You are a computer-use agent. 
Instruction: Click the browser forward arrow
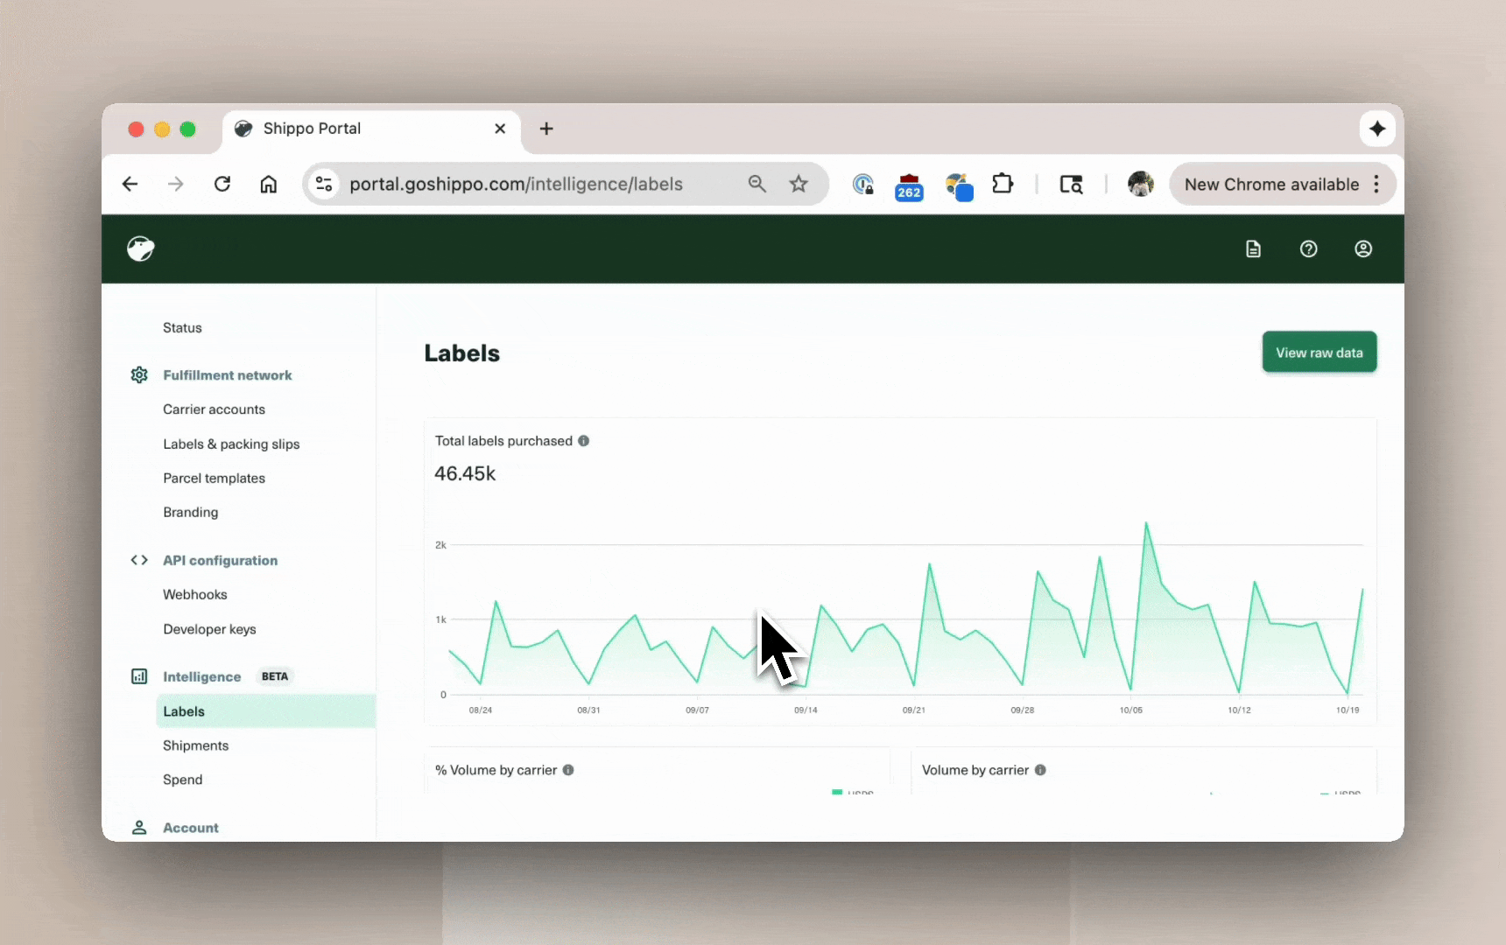176,184
